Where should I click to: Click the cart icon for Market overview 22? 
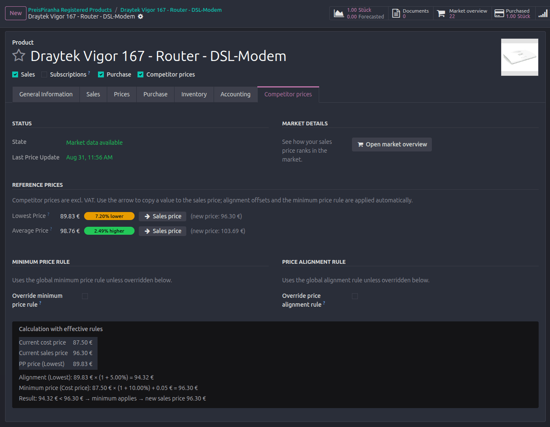click(x=441, y=13)
